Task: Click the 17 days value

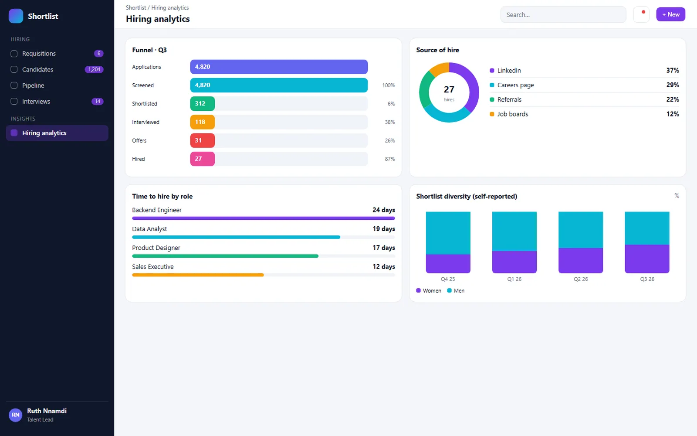Action: (383, 248)
